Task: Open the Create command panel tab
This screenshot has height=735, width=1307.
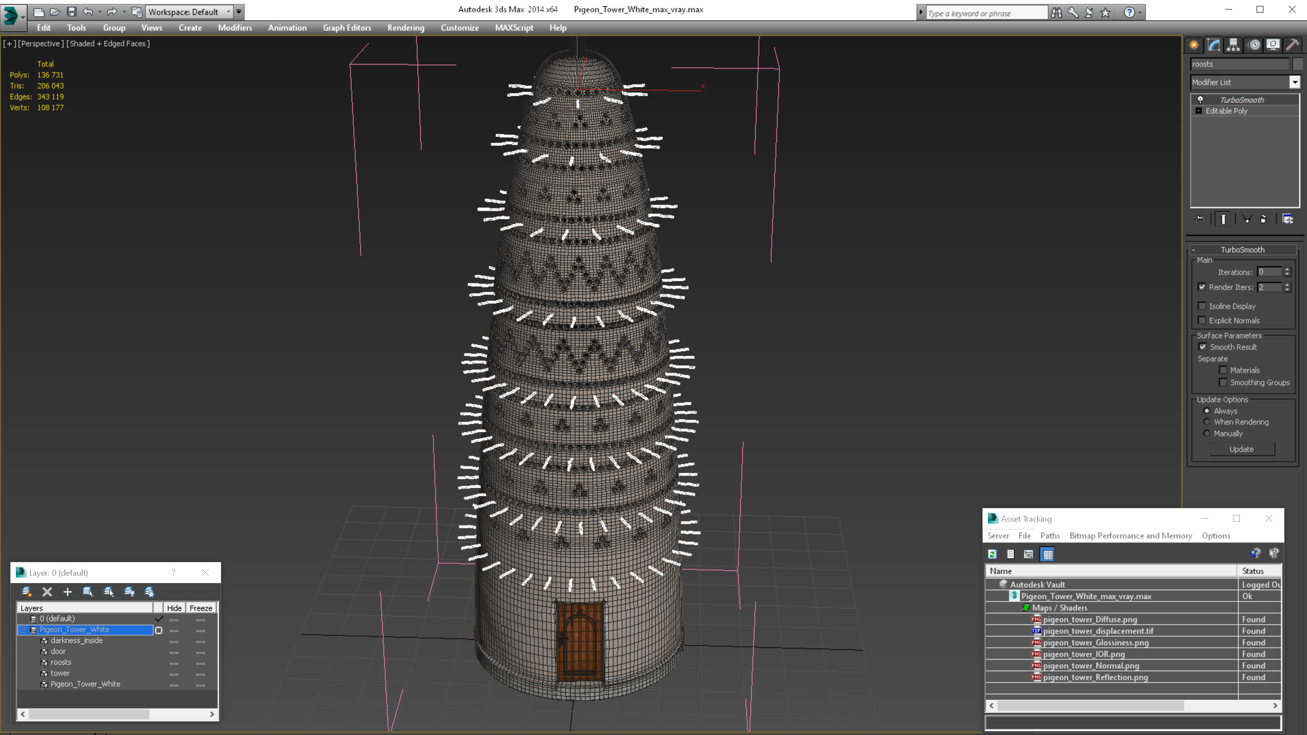Action: click(1194, 45)
